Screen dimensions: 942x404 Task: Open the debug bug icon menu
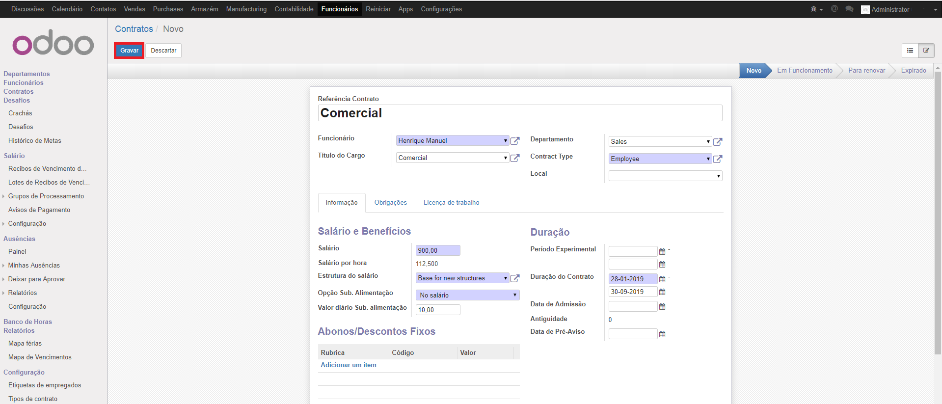click(x=816, y=9)
